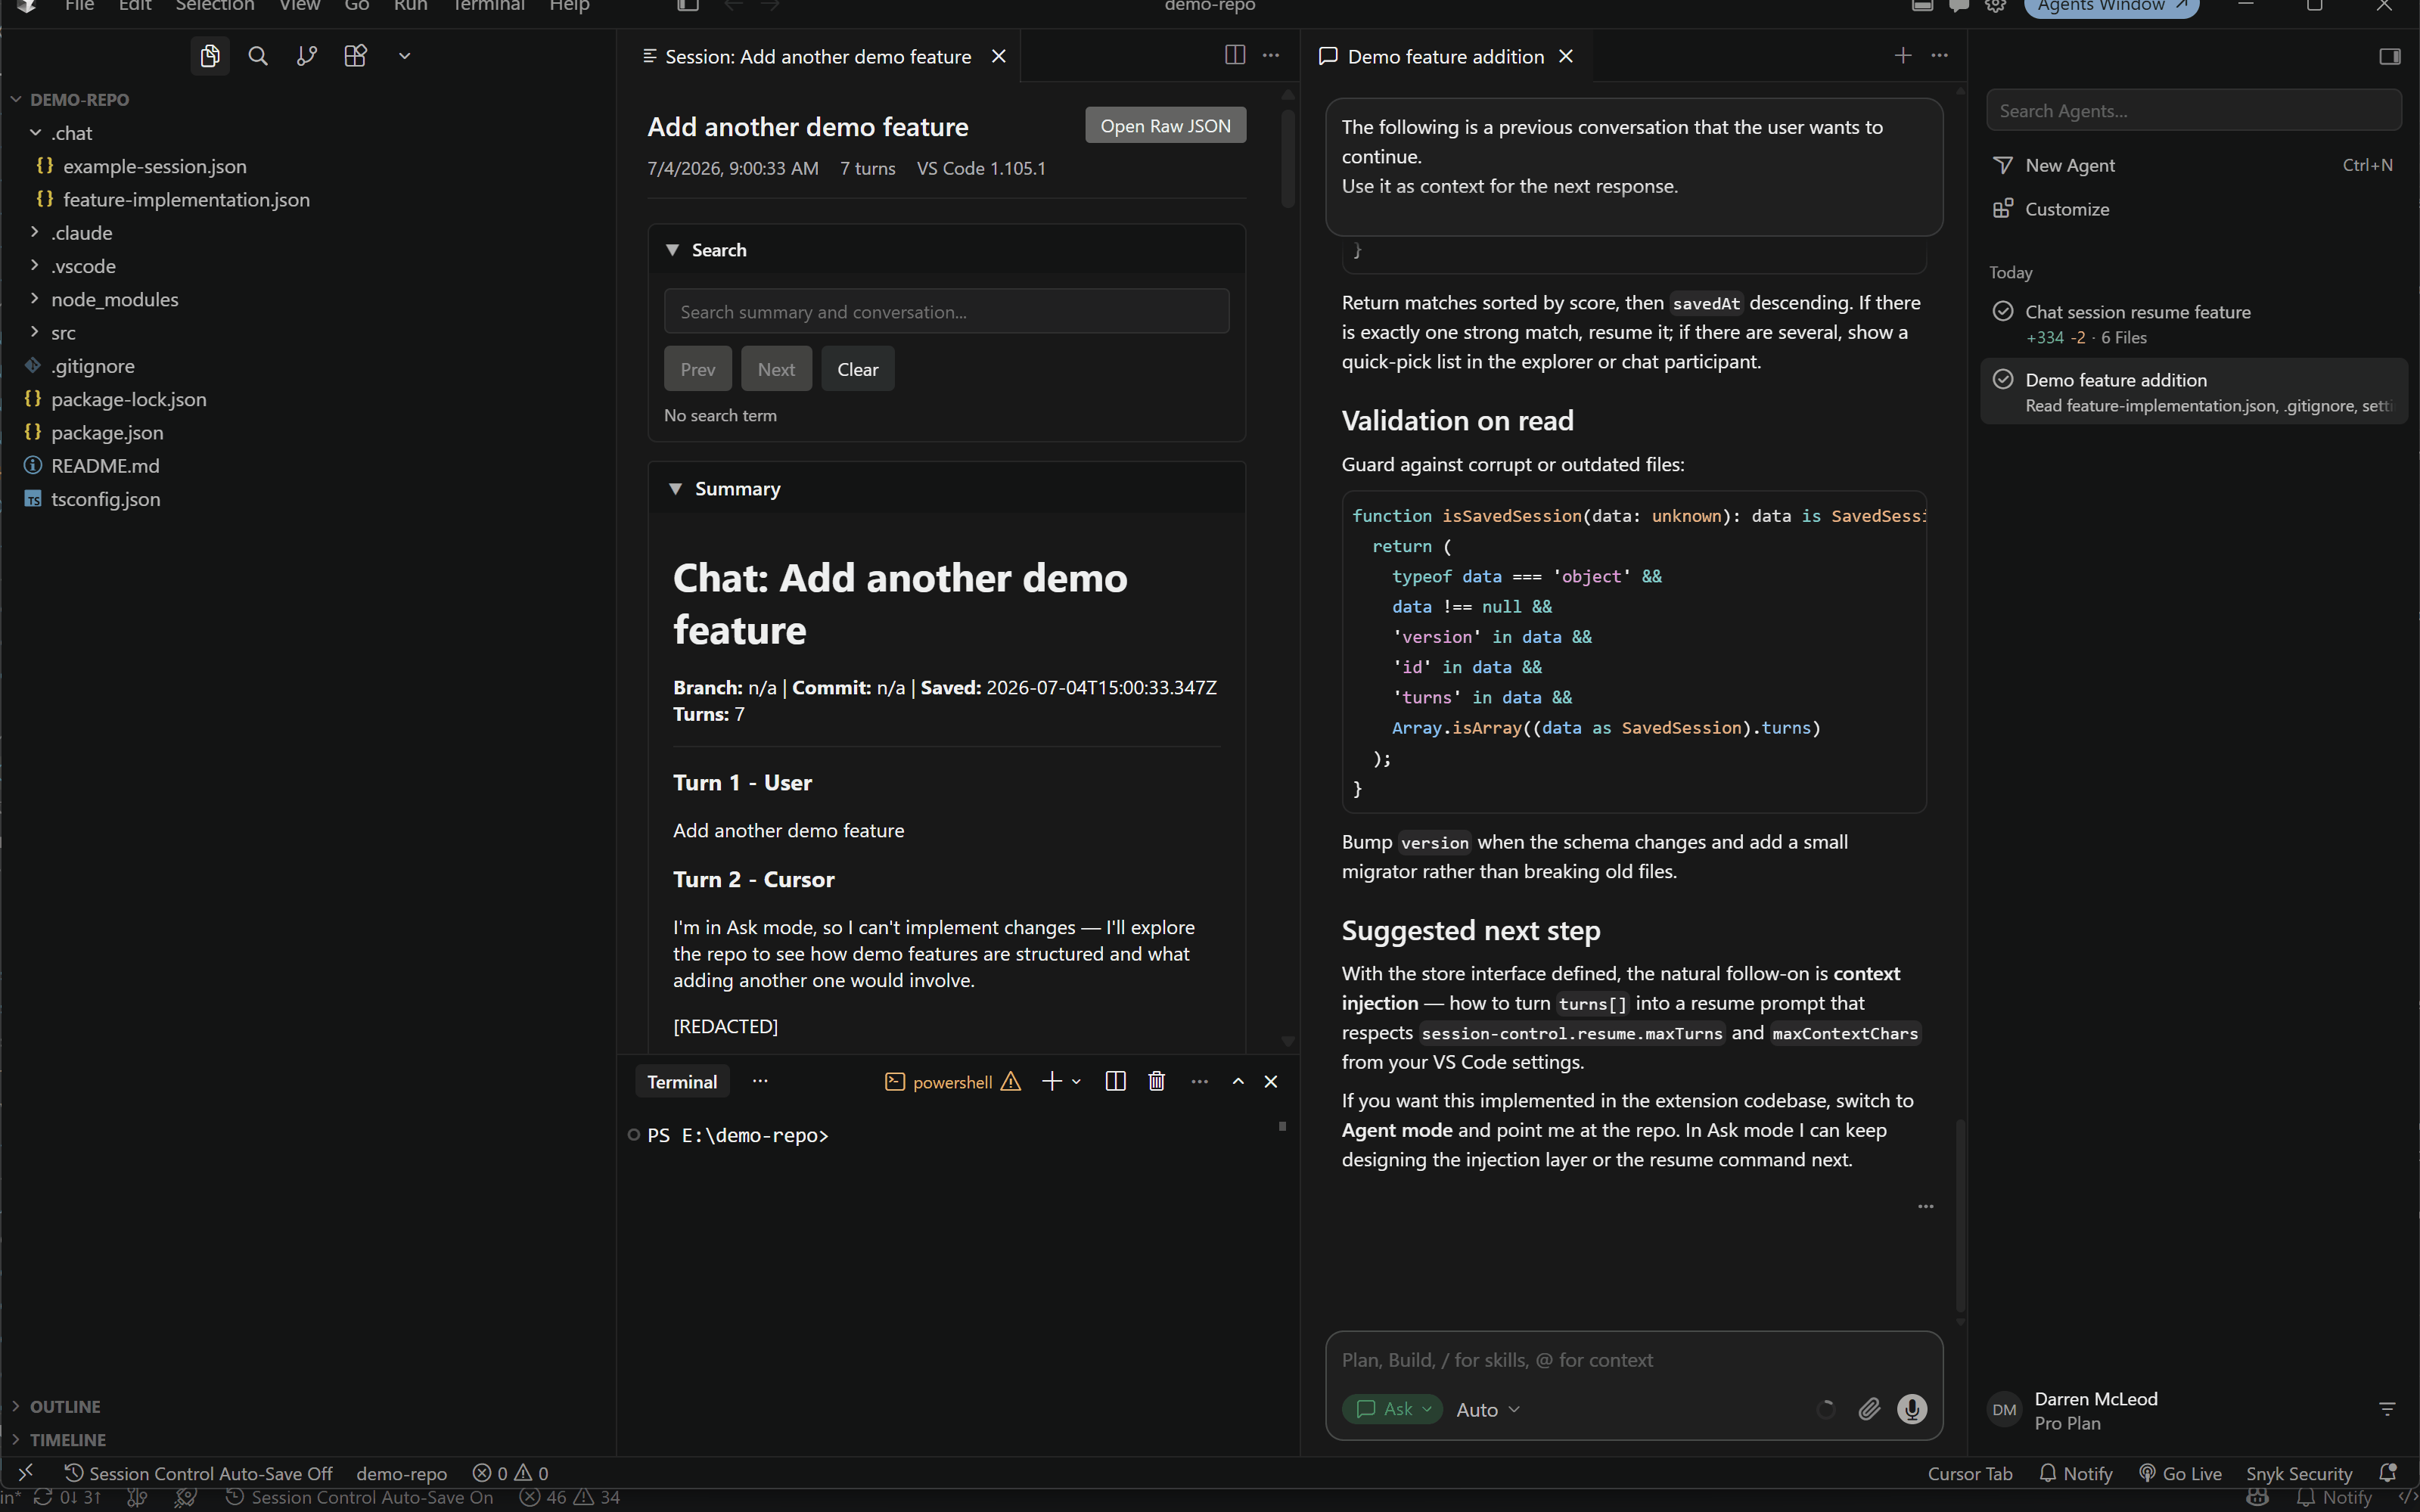Image resolution: width=2420 pixels, height=1512 pixels.
Task: Click the Prev search button
Action: (x=697, y=369)
